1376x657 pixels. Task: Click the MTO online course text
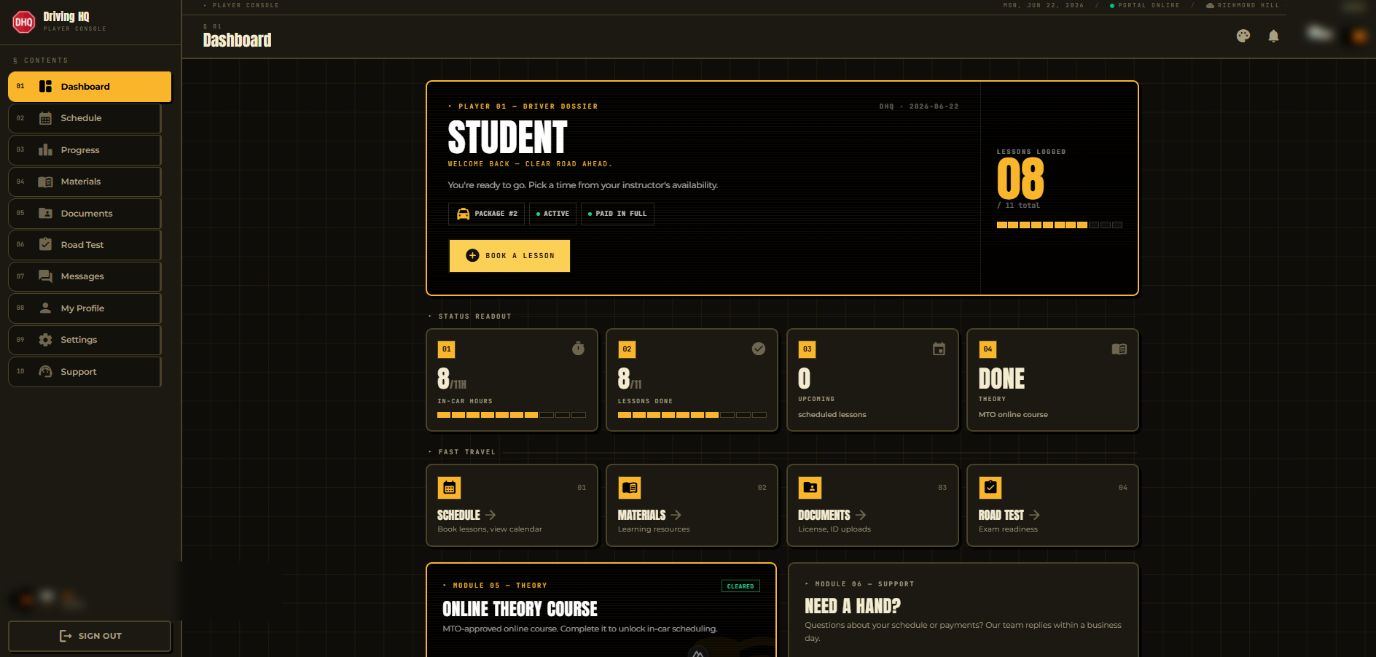pyautogui.click(x=1013, y=414)
